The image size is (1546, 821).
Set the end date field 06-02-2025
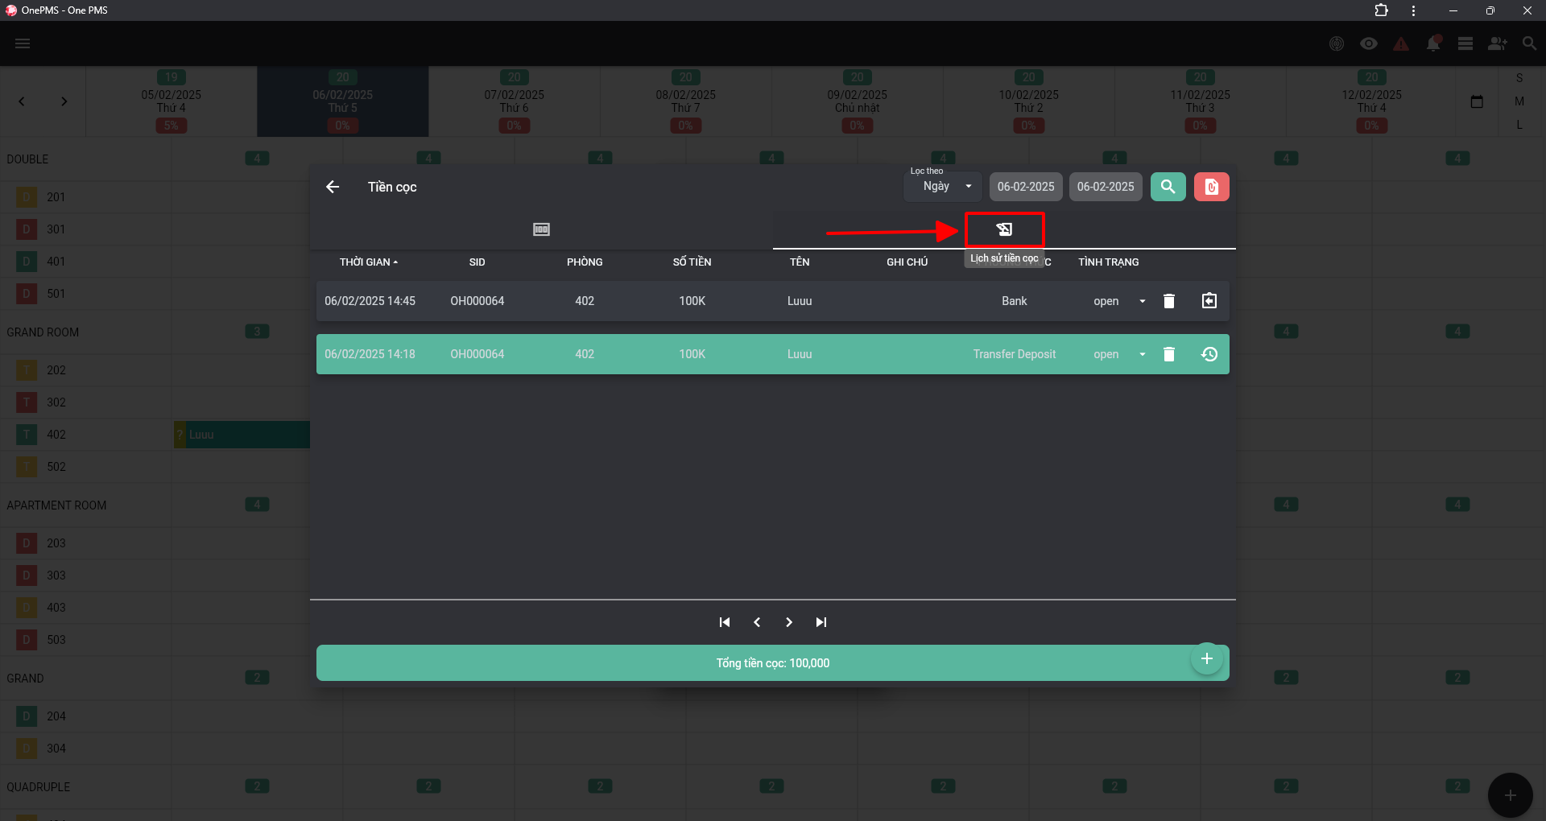tap(1106, 187)
